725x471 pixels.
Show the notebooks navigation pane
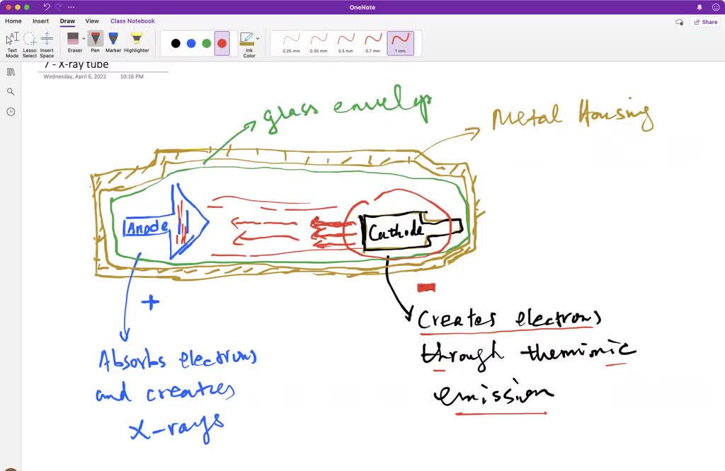(x=11, y=71)
